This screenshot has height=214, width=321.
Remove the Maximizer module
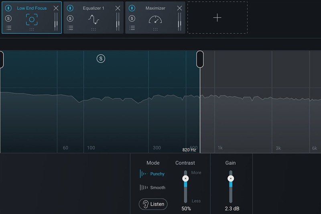tap(179, 8)
